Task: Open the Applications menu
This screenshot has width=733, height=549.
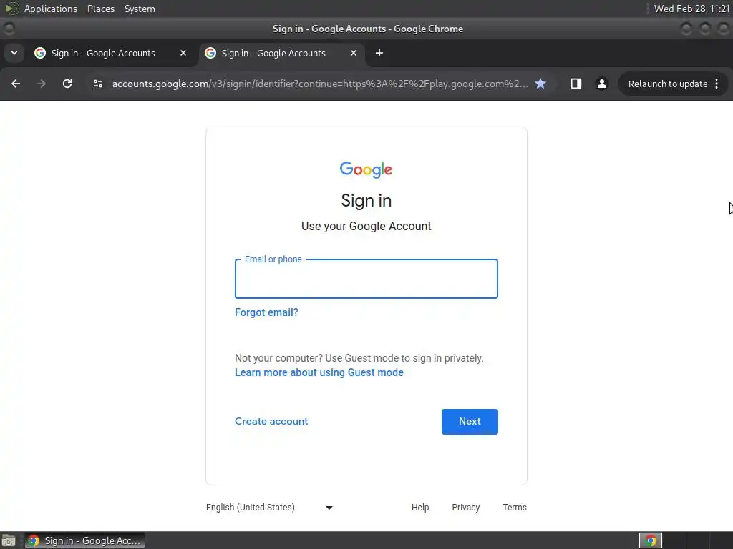Action: (51, 9)
